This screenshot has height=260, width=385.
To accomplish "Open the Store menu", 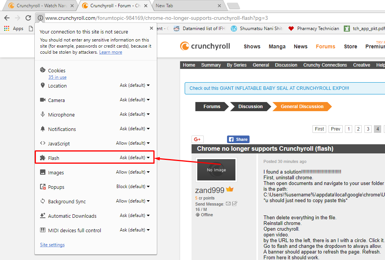I will coord(350,46).
